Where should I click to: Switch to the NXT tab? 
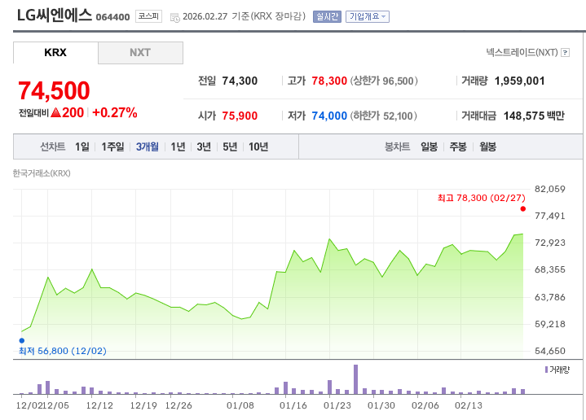(140, 53)
